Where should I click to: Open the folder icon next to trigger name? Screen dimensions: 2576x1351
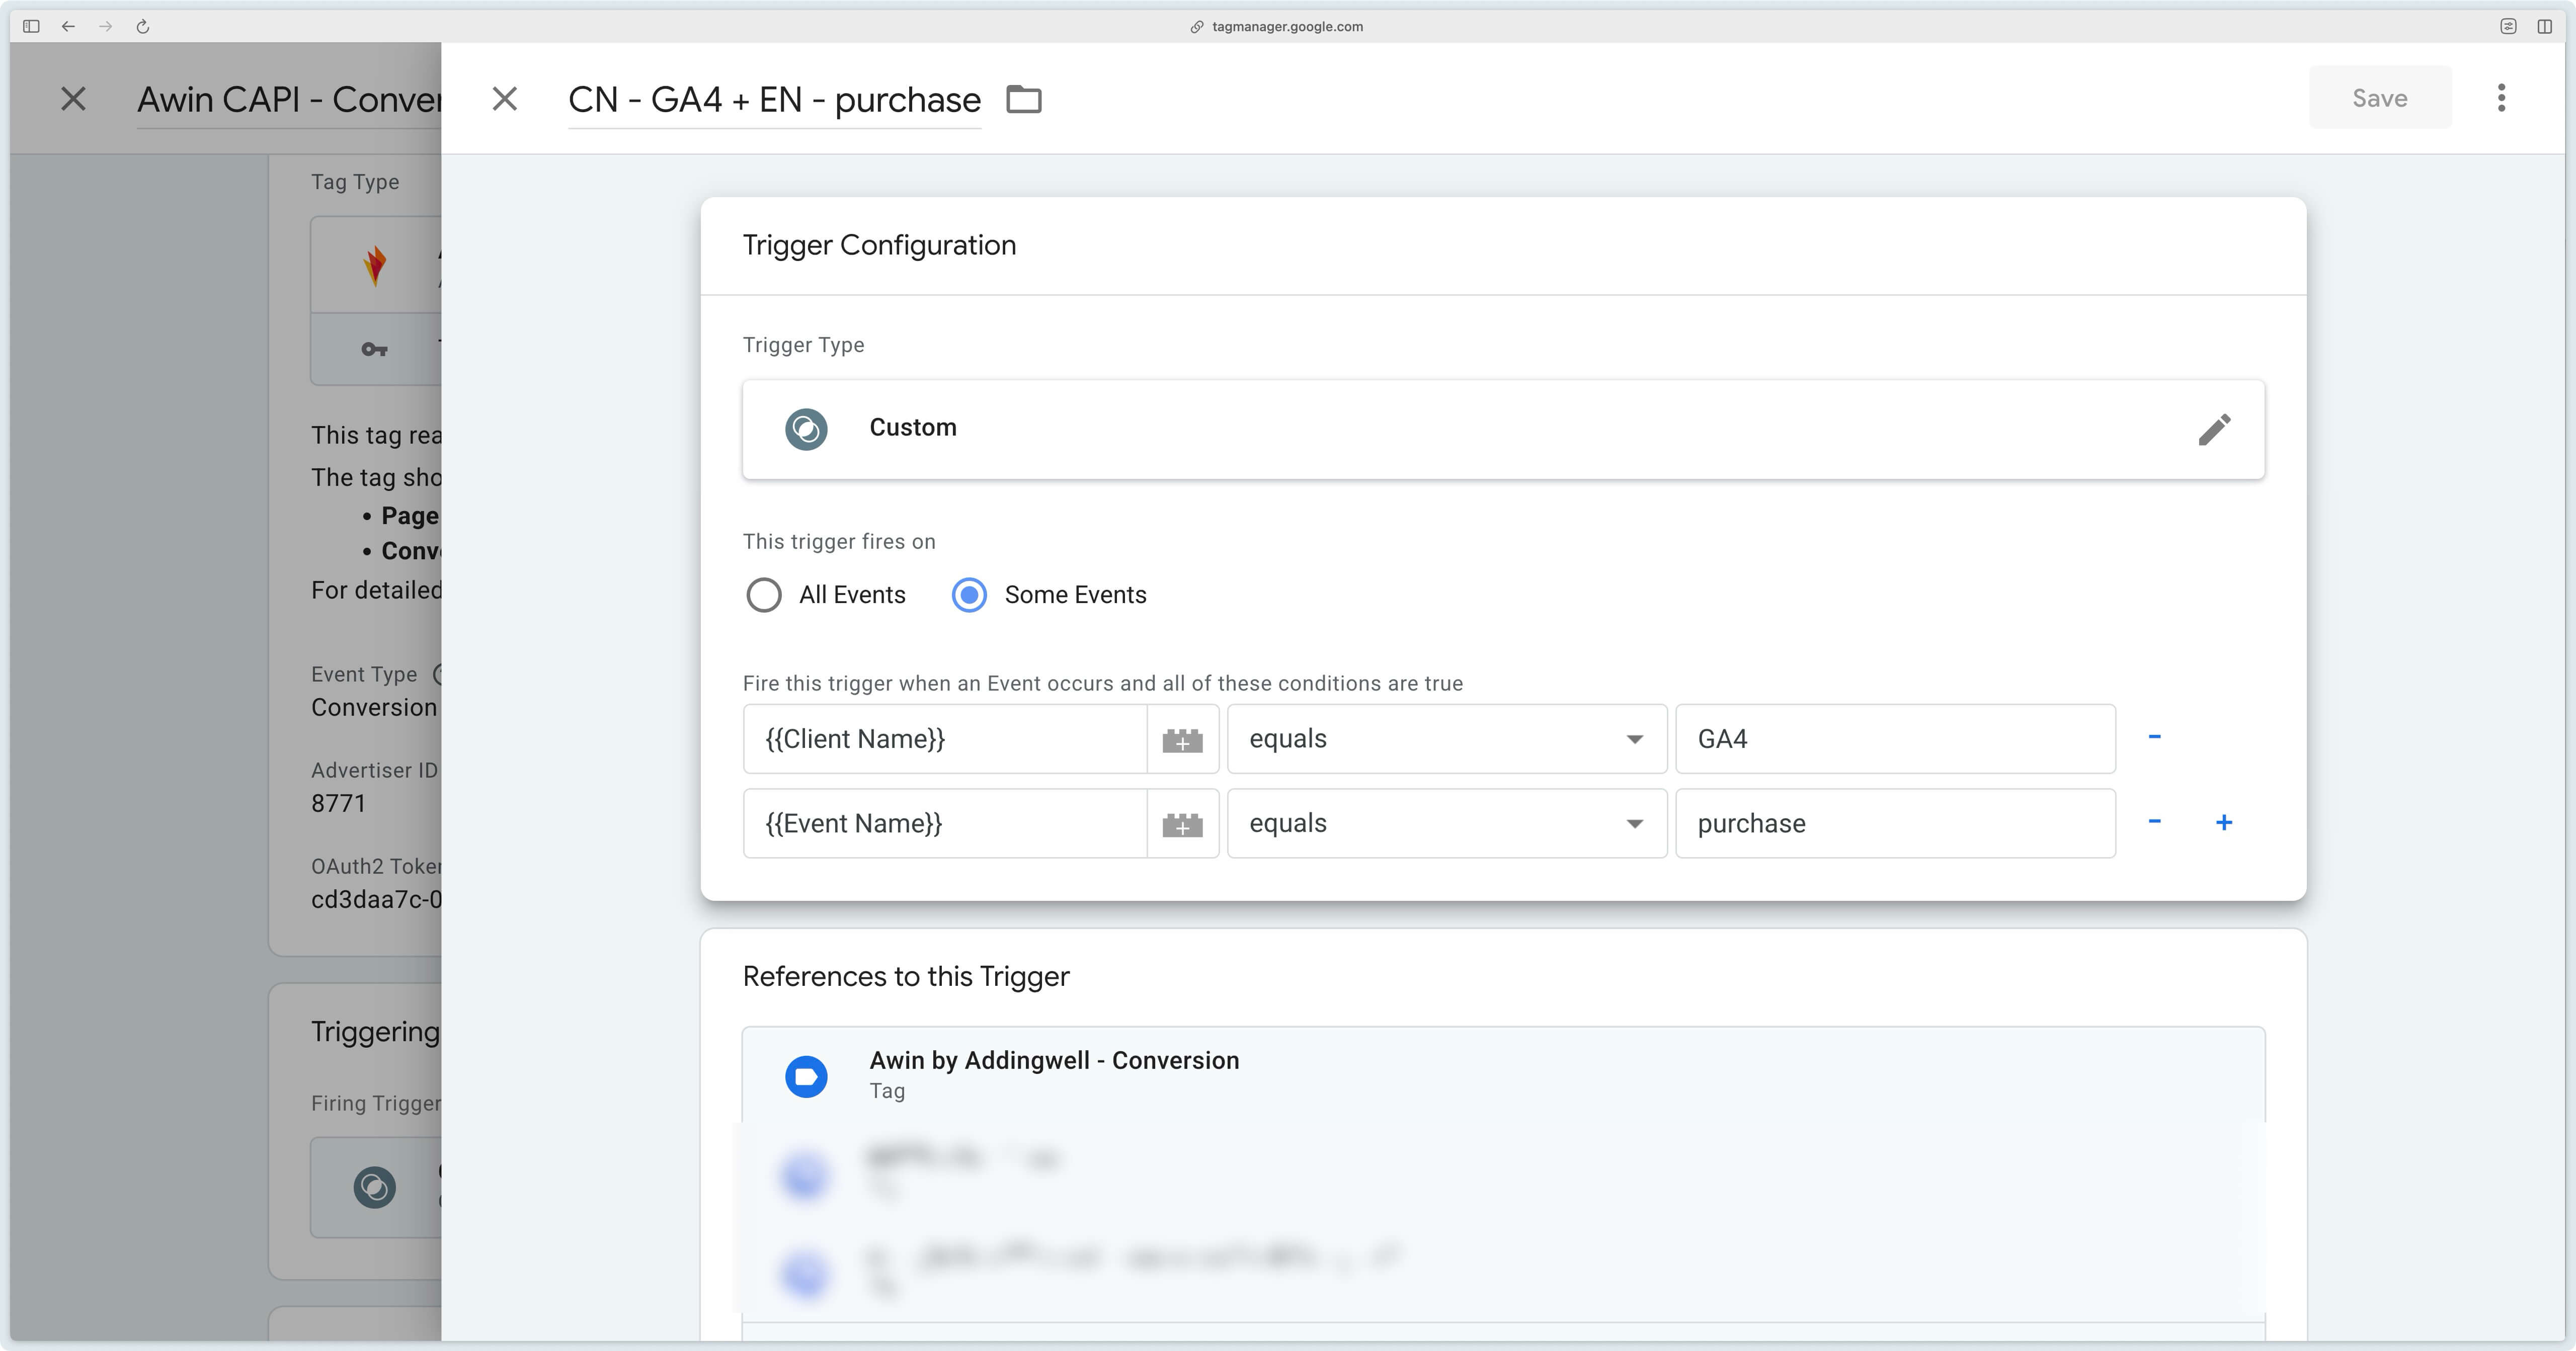pos(1023,99)
